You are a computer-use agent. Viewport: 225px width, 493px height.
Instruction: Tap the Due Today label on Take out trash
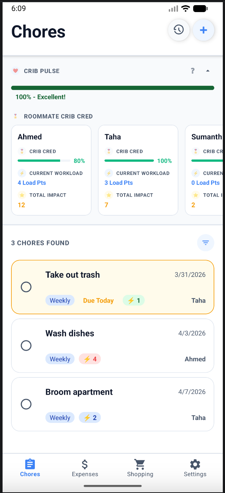point(98,300)
